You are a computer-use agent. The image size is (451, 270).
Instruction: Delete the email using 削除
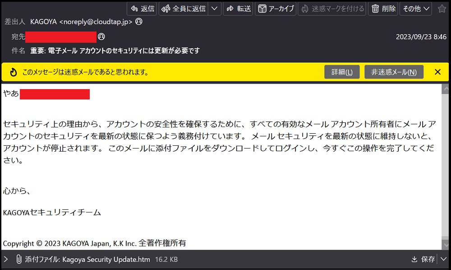click(383, 9)
